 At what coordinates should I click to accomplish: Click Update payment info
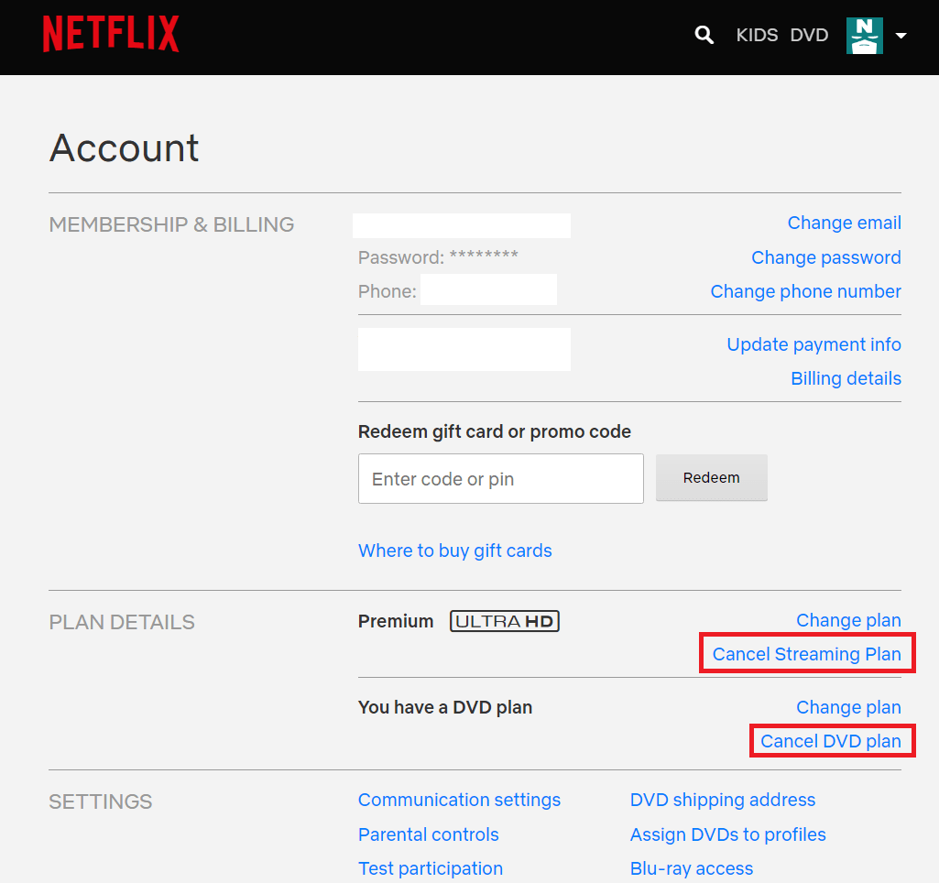coord(813,344)
